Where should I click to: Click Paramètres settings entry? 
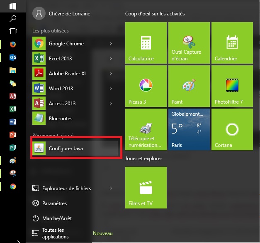pyautogui.click(x=54, y=203)
